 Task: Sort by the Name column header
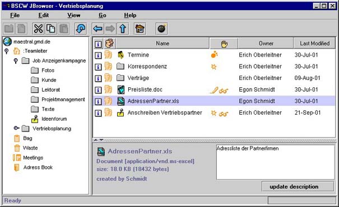(x=162, y=44)
